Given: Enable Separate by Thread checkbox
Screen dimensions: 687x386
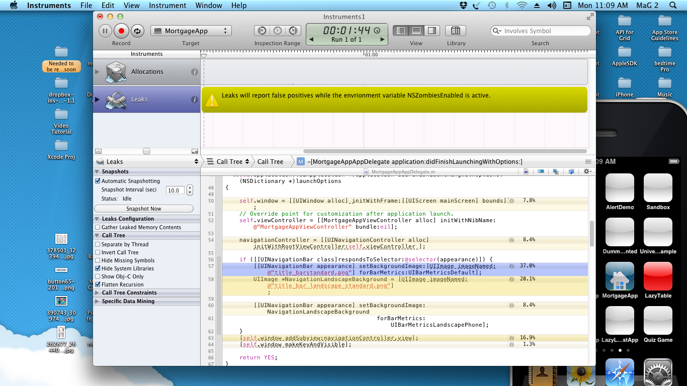Looking at the screenshot, I should pos(98,244).
